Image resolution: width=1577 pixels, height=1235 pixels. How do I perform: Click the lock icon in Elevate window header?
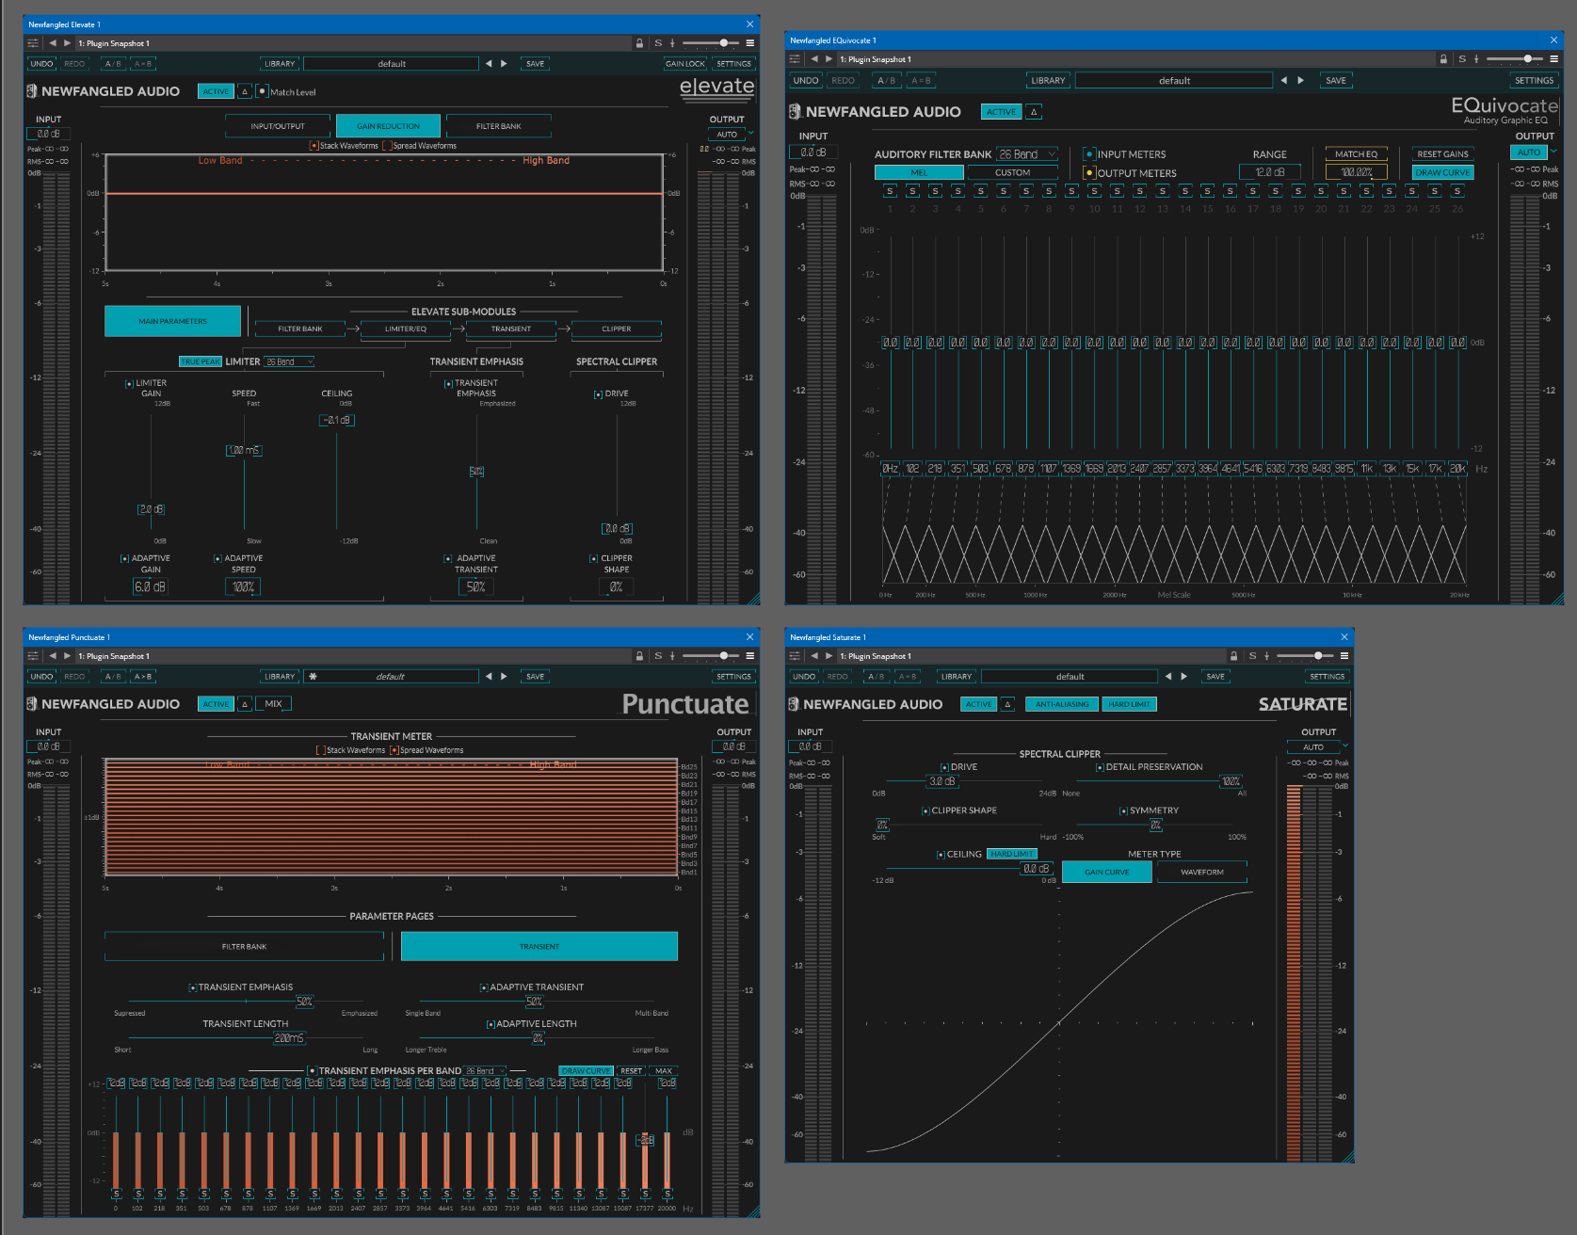[x=639, y=43]
